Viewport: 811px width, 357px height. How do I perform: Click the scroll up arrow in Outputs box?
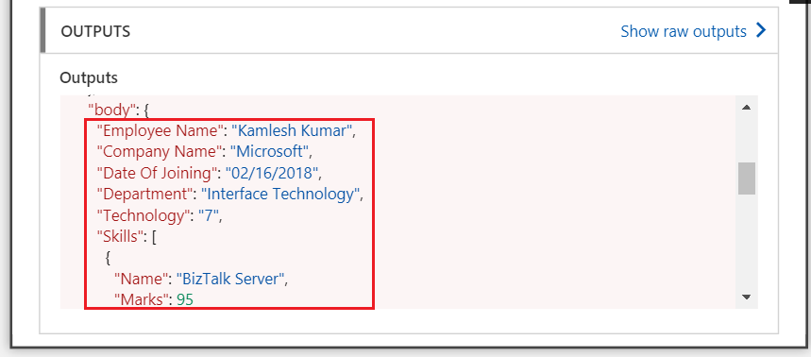(x=747, y=107)
